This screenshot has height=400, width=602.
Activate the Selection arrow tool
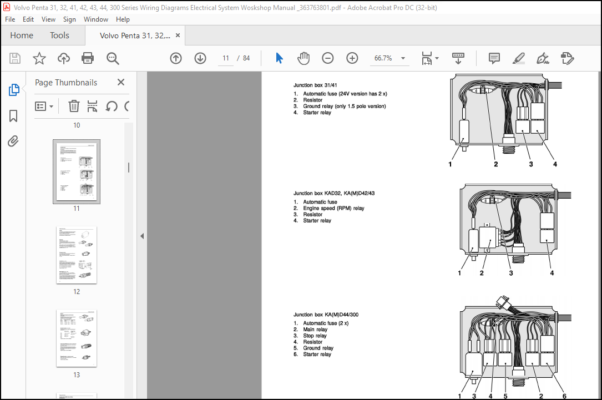pos(279,58)
